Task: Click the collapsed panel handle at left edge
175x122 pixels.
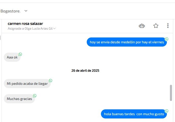Action: pos(0,38)
